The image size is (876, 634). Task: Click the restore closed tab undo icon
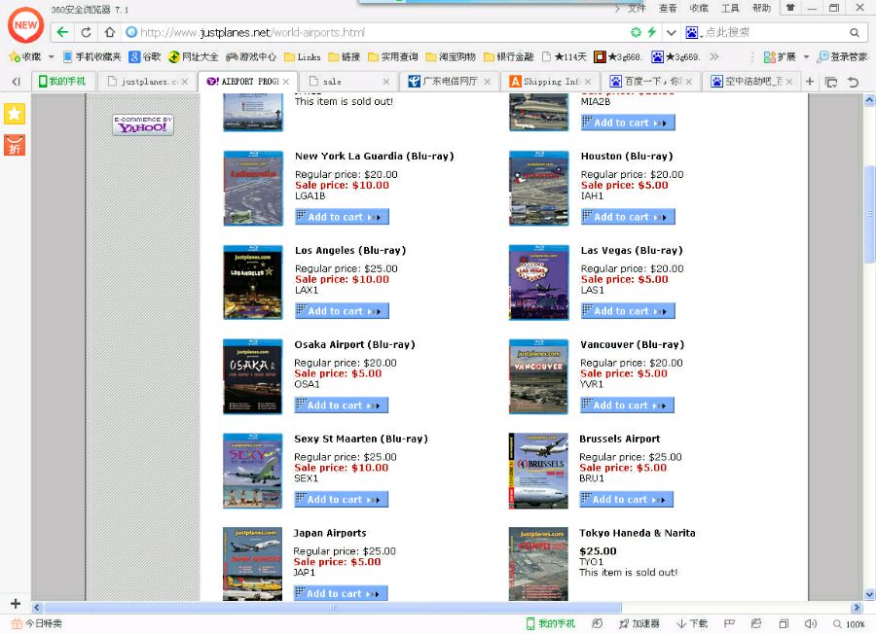(853, 82)
